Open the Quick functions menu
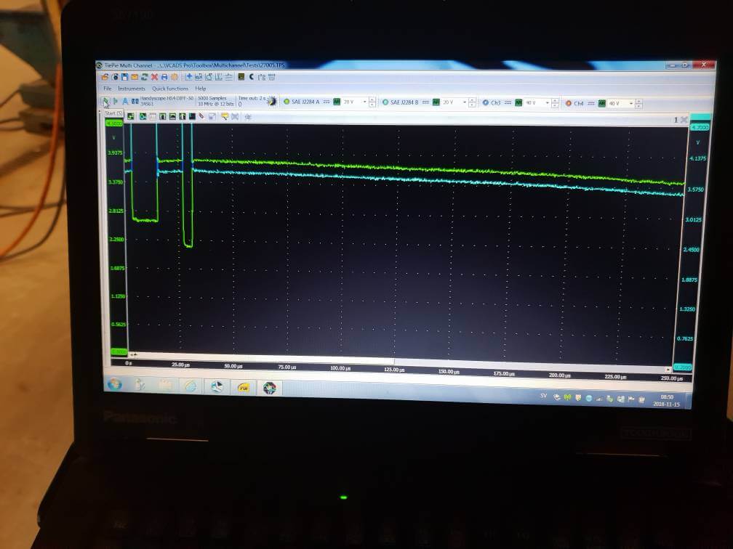Image resolution: width=733 pixels, height=549 pixels. [169, 89]
